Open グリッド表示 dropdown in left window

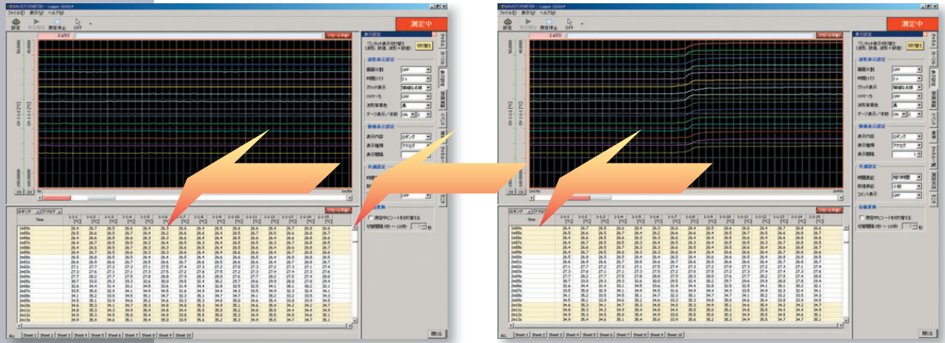[416, 88]
